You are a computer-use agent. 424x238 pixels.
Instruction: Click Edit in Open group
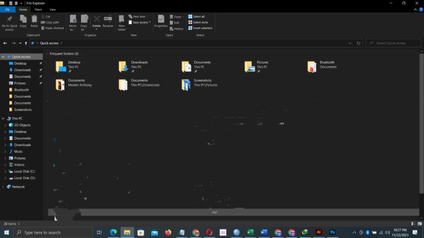pyautogui.click(x=174, y=23)
